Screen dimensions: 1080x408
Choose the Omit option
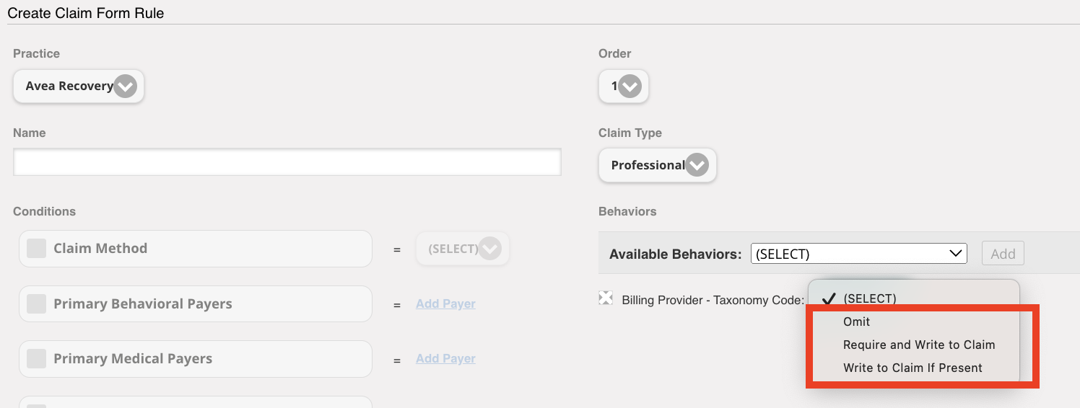(x=856, y=321)
